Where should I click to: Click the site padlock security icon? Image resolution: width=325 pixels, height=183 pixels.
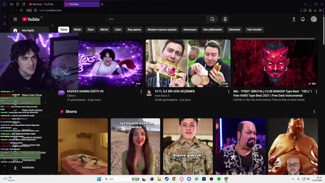coord(36,10)
